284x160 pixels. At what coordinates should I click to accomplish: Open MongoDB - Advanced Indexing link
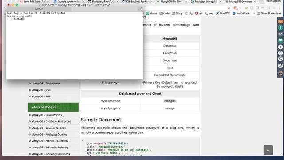coord(50,148)
